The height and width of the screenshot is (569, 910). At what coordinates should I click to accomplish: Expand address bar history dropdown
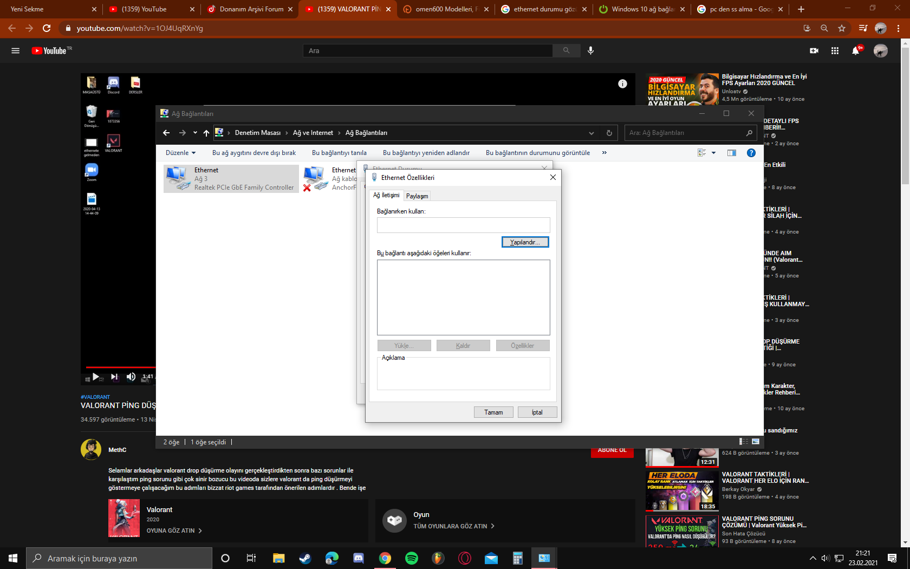tap(591, 133)
